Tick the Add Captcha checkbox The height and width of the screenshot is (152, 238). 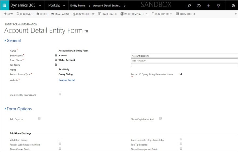click(x=39, y=118)
